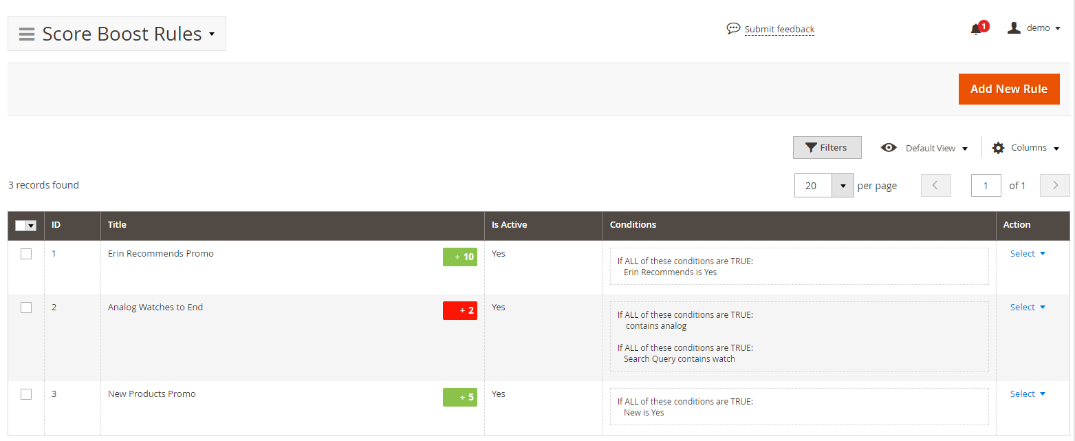Open the header mass-select dropdown
Viewport: 1075px width, 441px height.
tap(31, 226)
